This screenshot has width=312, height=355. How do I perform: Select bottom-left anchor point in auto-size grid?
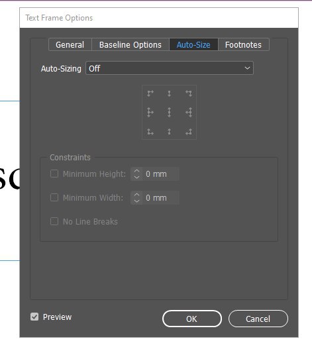tap(150, 132)
